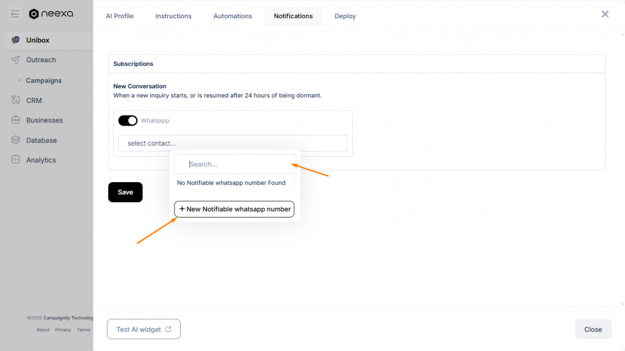The width and height of the screenshot is (625, 351).
Task: Save the subscription settings
Action: (125, 192)
